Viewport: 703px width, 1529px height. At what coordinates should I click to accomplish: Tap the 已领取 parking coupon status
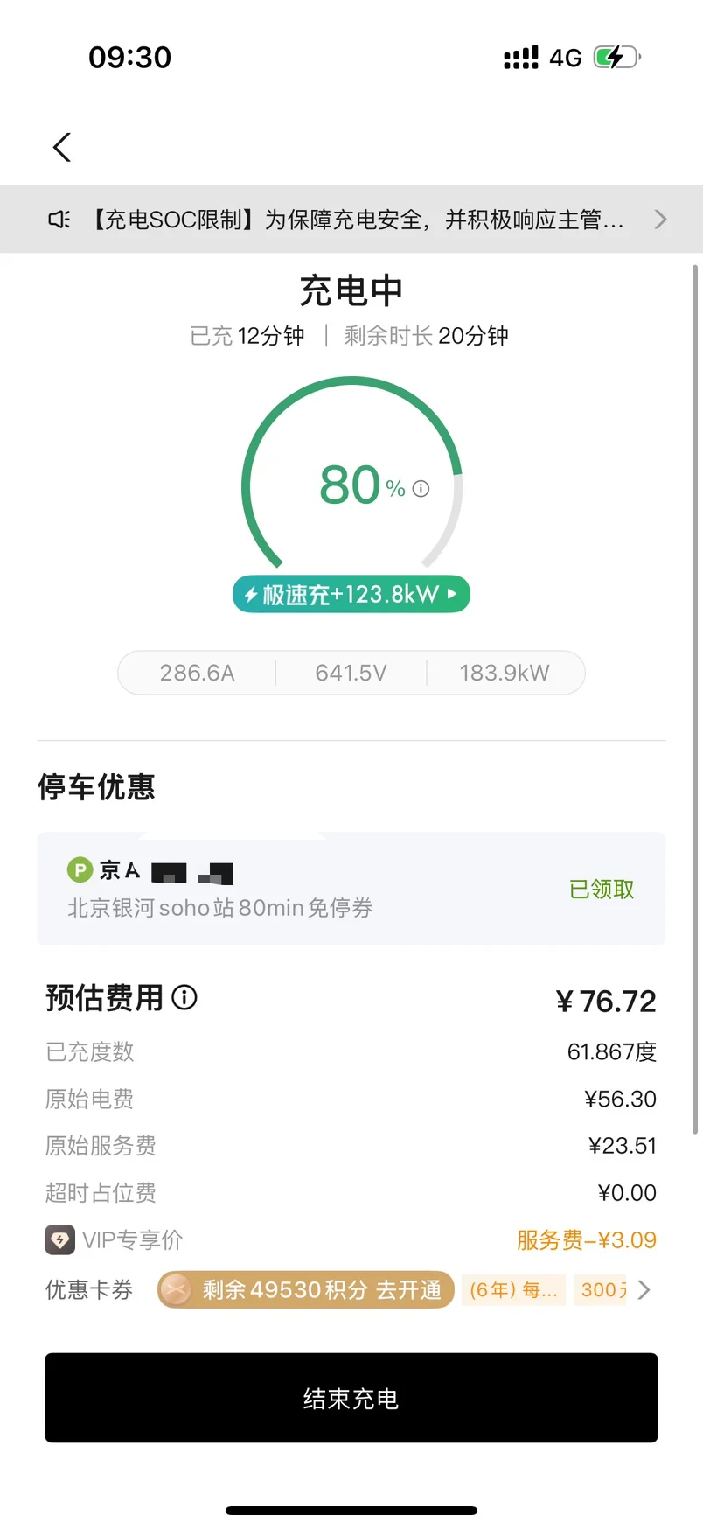tap(602, 890)
